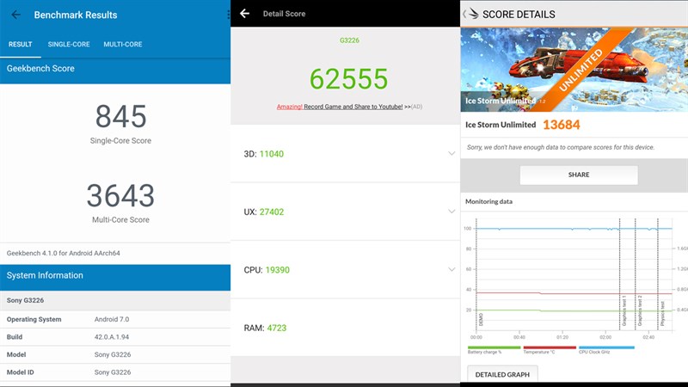688x387 pixels.
Task: Tap 3DMark logo back icon
Action: [470, 14]
